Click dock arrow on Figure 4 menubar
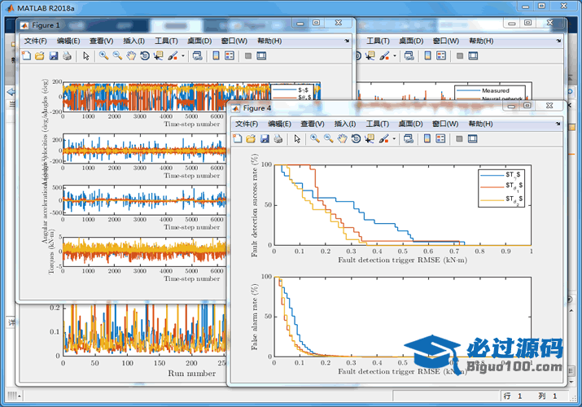This screenshot has height=407, width=582. 558,124
